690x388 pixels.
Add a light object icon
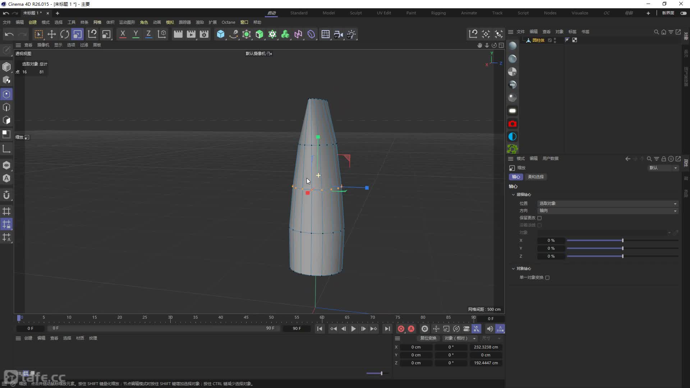click(x=351, y=34)
